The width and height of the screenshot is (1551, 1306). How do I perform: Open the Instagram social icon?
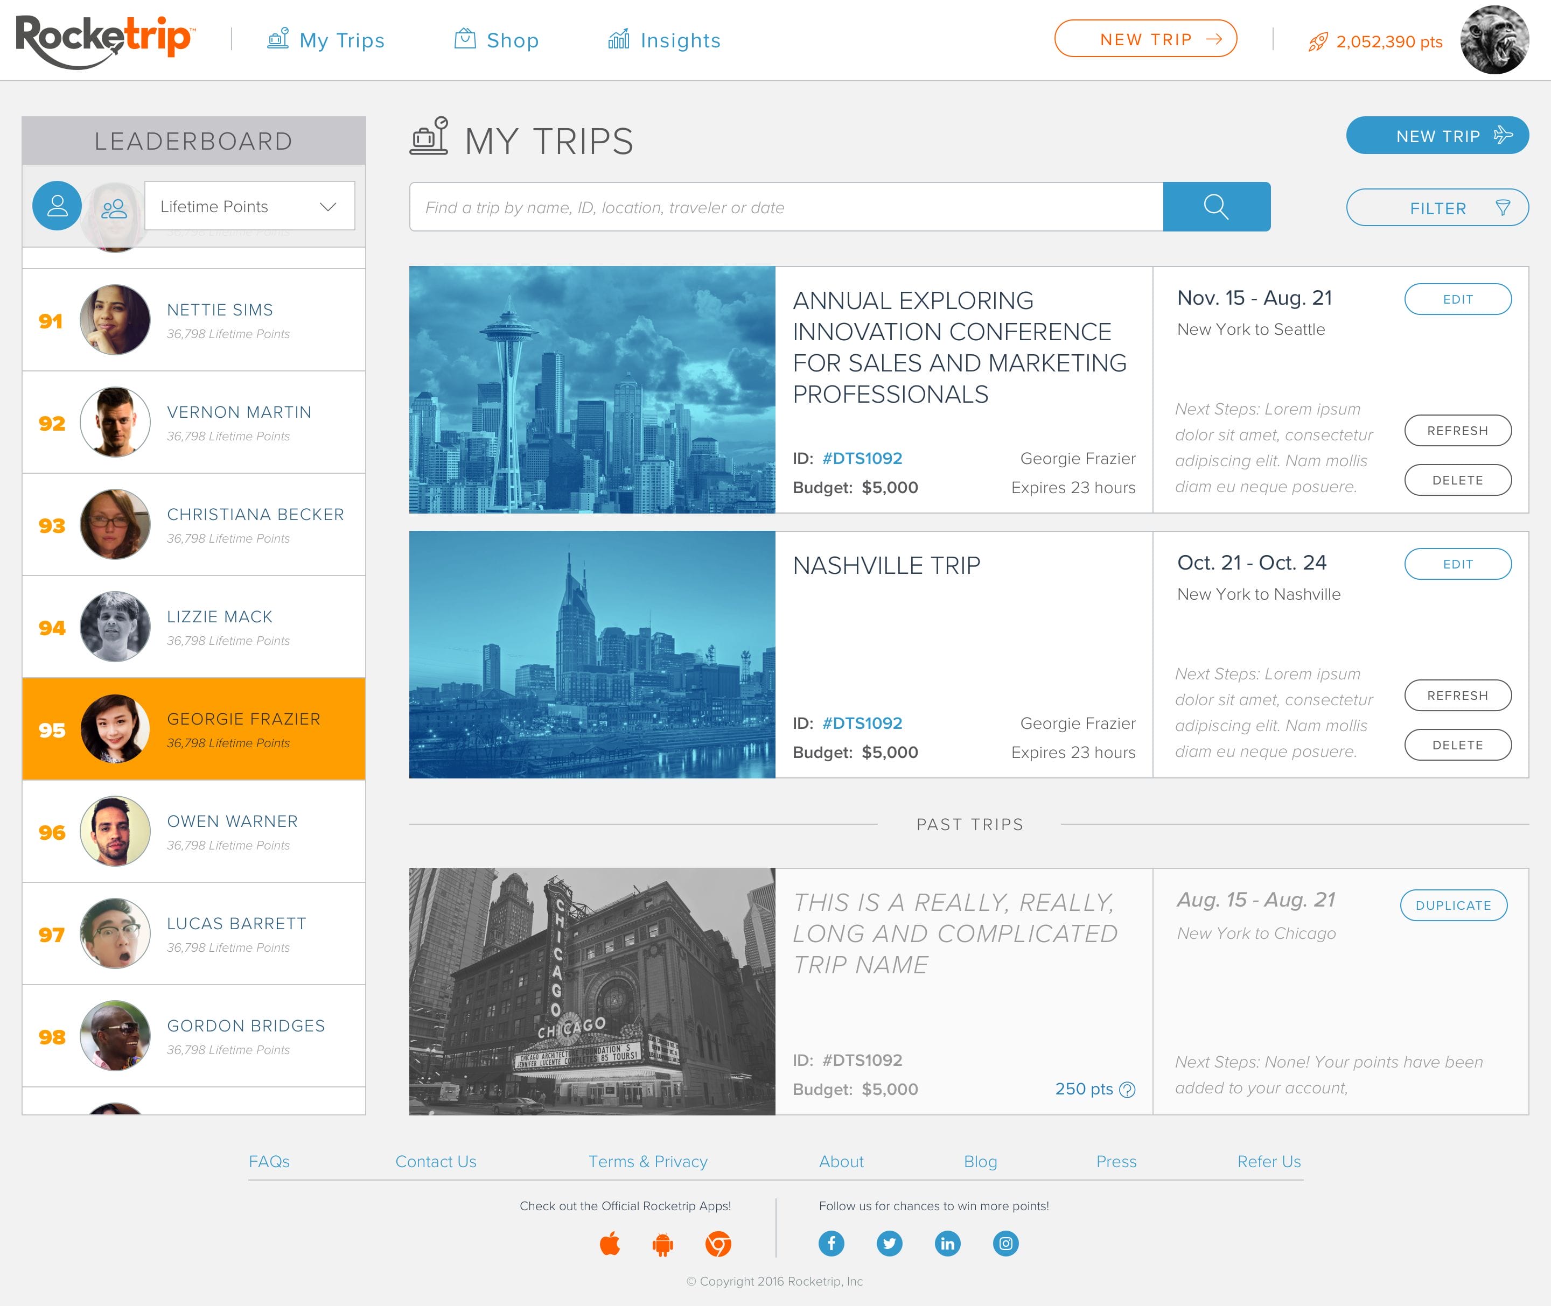(1005, 1243)
